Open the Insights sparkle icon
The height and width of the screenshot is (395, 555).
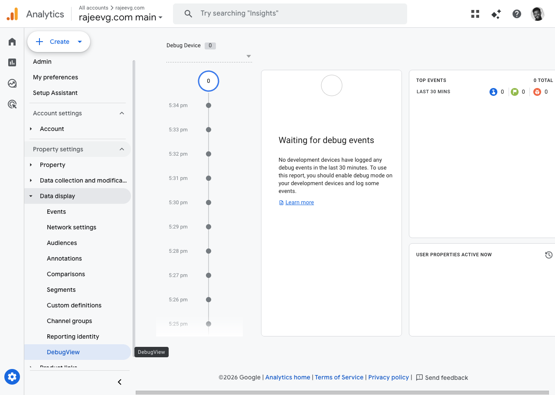click(x=496, y=14)
